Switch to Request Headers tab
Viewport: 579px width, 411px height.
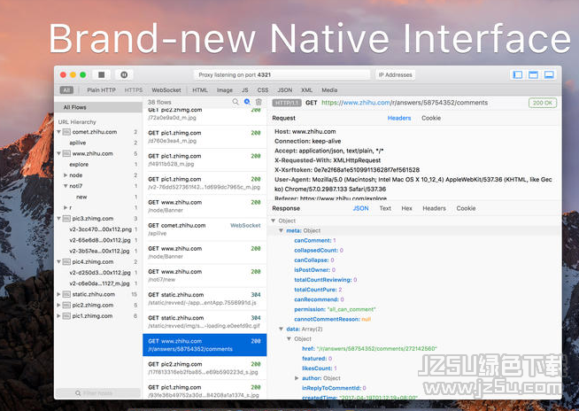[399, 118]
